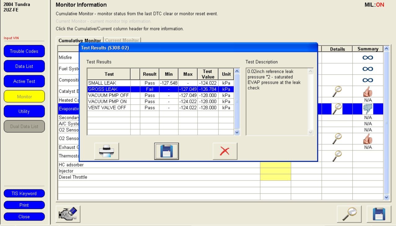Open Catalyst row details magnifier
Image resolution: width=396 pixels, height=226 pixels.
coord(337,91)
